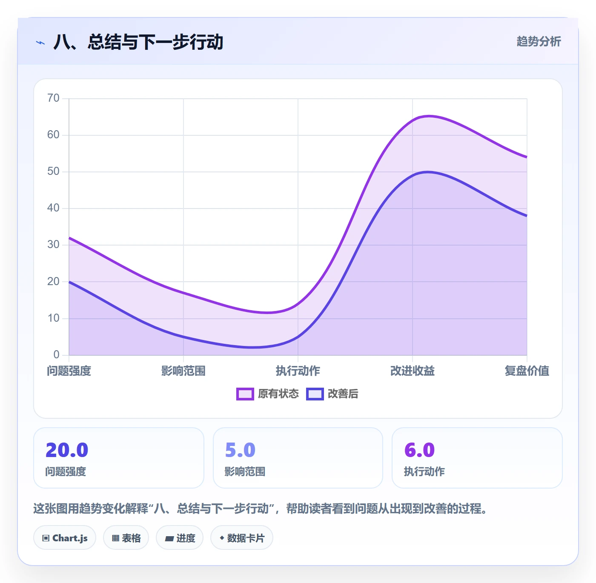Select the 数据卡片 tag chip
Viewport: 596px width, 583px height.
(x=242, y=538)
